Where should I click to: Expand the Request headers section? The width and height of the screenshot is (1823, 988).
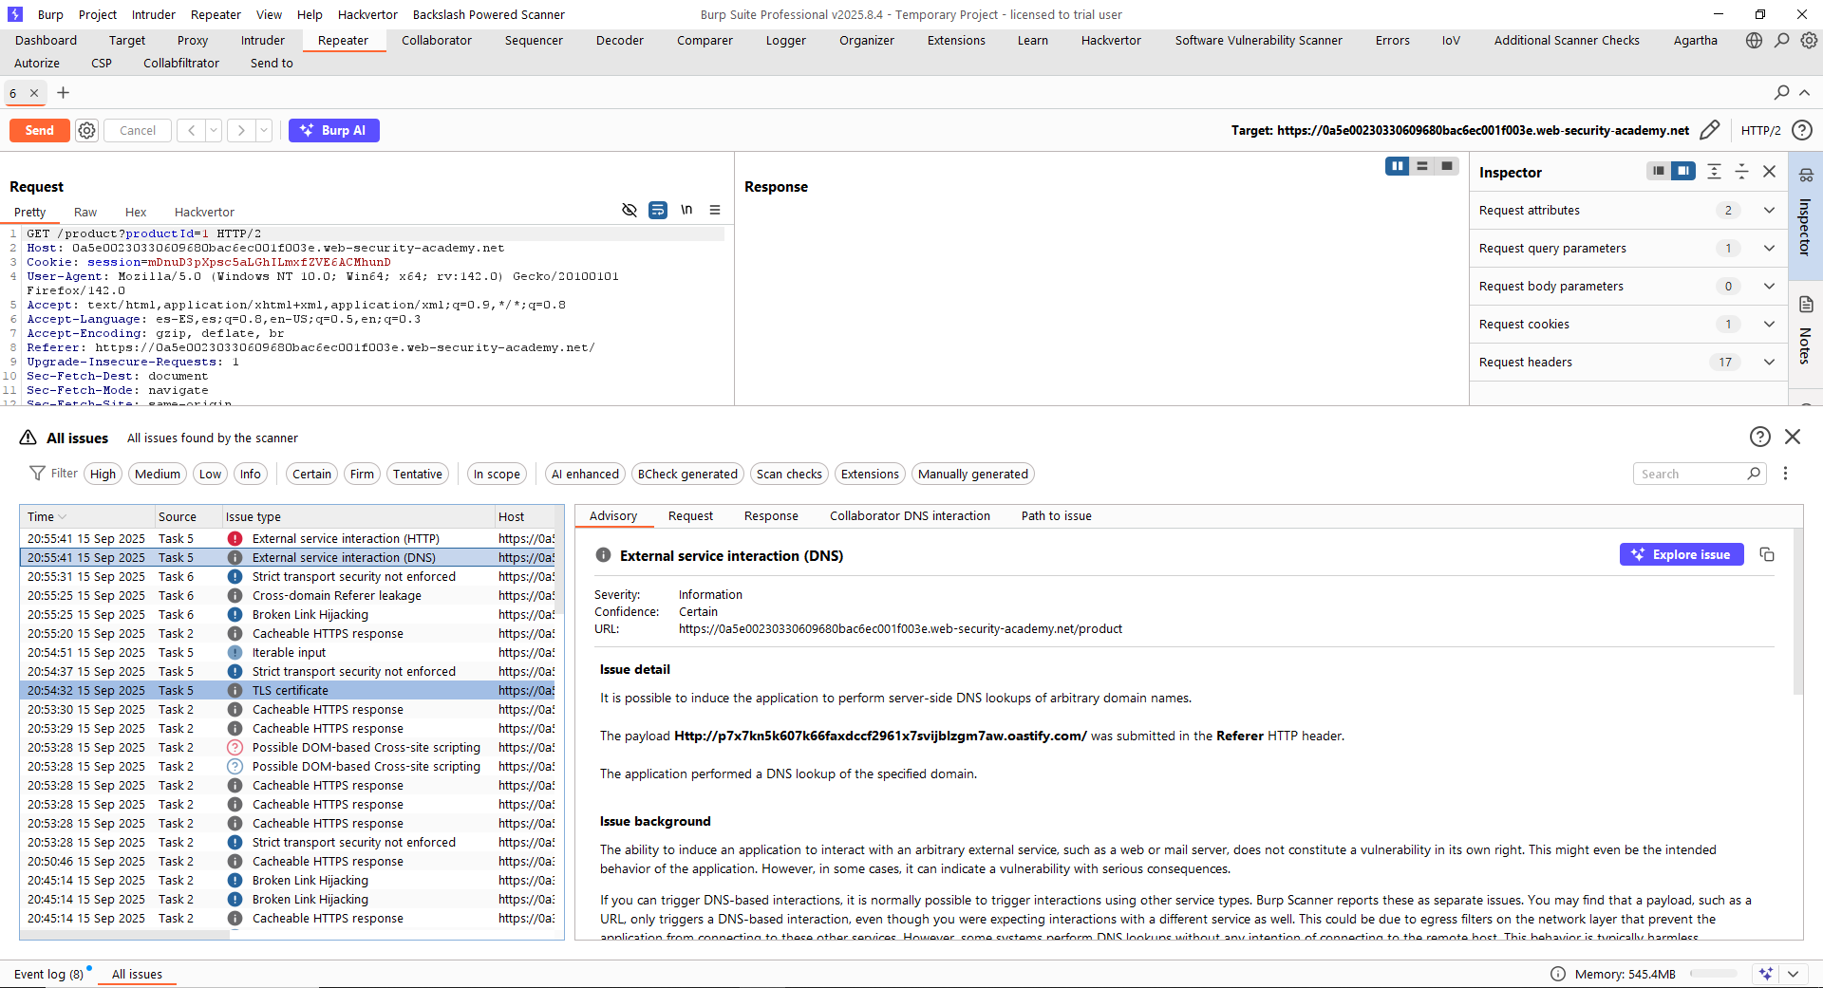point(1769,363)
